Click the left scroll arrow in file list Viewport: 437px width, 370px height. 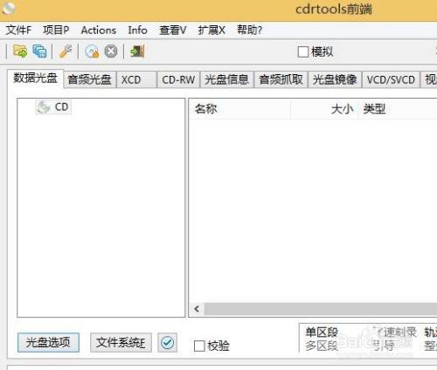197,309
